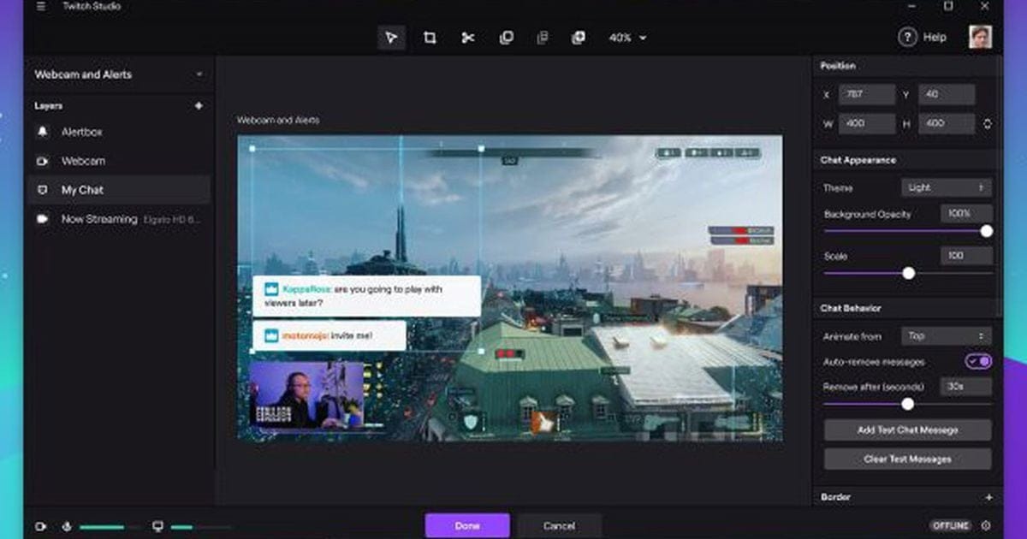Click the Scale slider handle
This screenshot has height=539, width=1027.
click(x=909, y=273)
